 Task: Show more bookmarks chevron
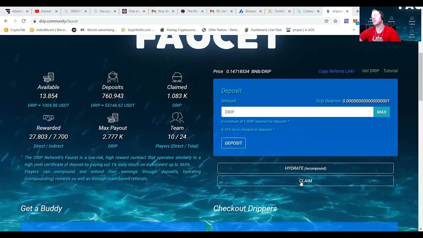click(x=354, y=30)
